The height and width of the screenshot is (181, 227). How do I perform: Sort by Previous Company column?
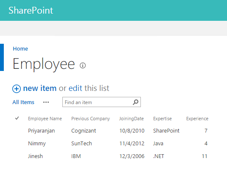(x=91, y=119)
